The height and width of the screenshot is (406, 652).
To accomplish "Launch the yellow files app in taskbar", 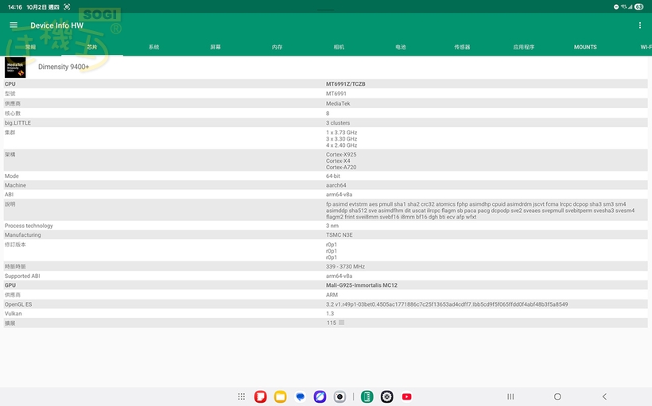I will coord(280,396).
